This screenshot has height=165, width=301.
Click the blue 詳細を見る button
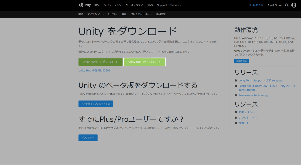(x=241, y=61)
